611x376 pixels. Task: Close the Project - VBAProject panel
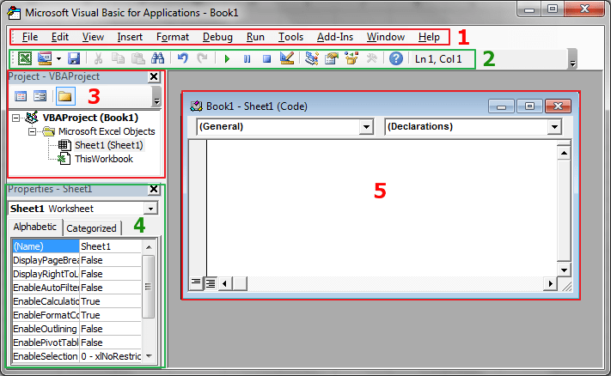tap(154, 76)
